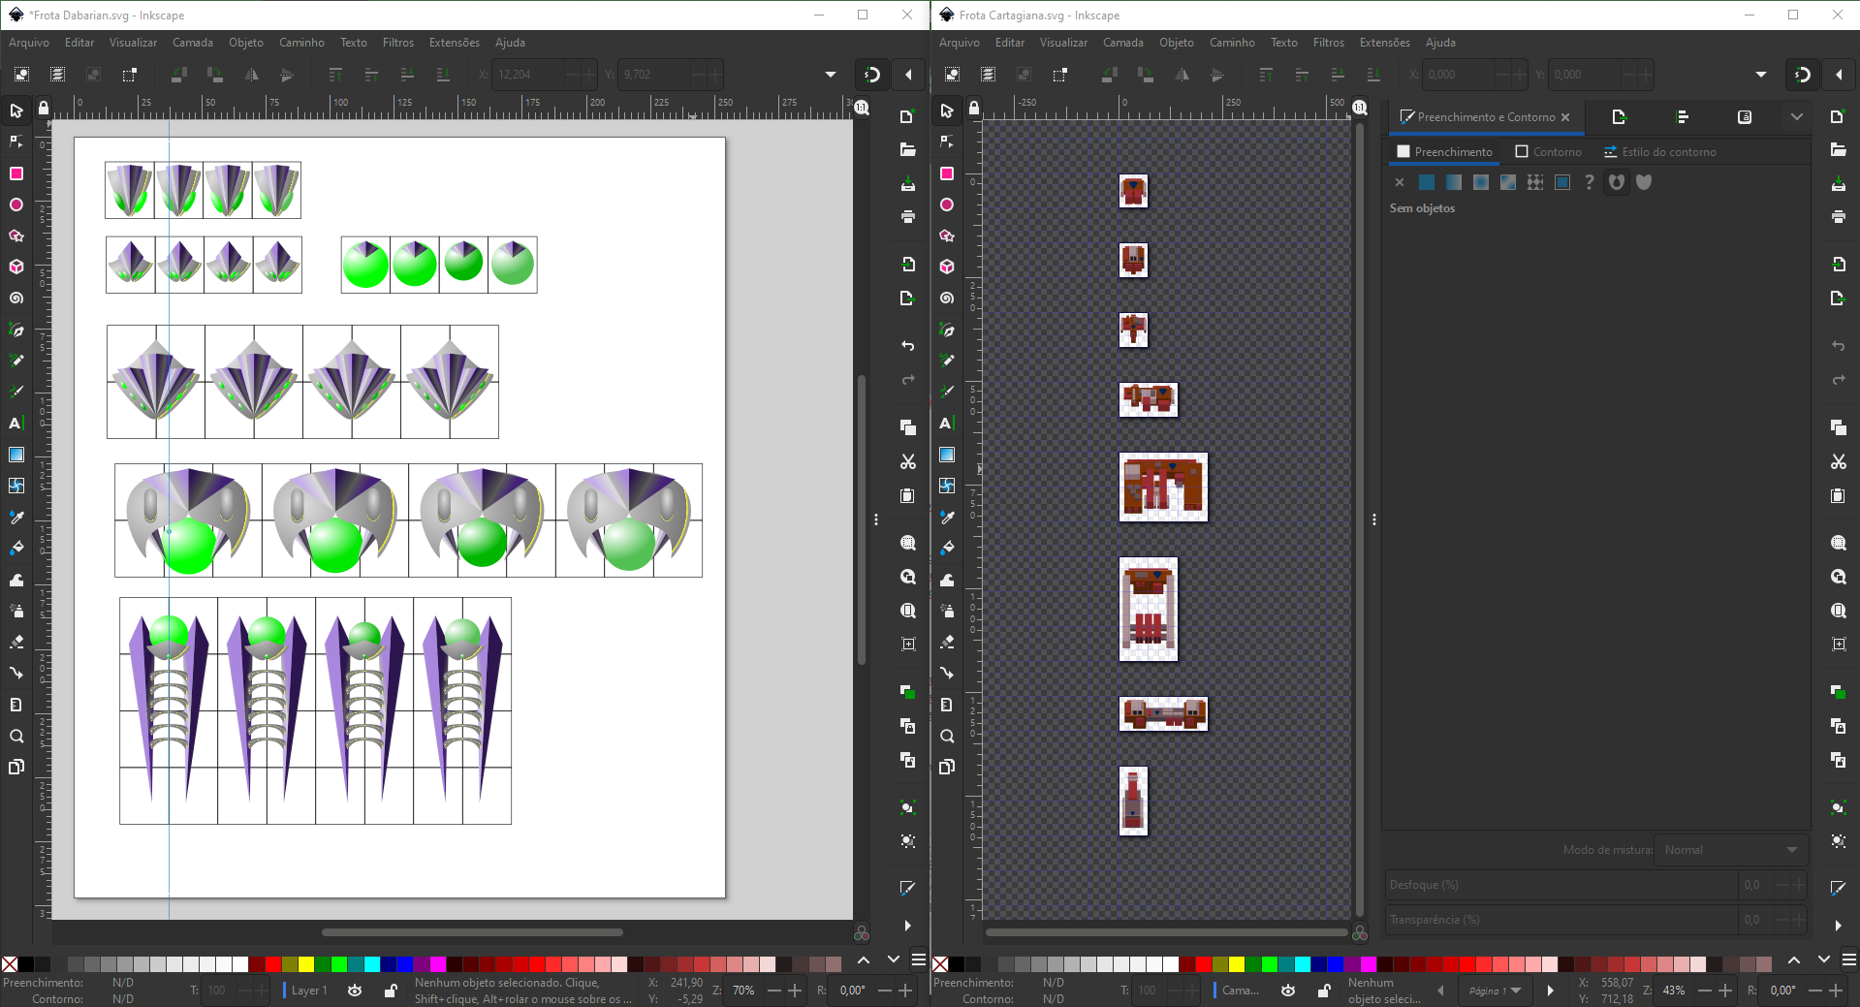Expand snap options arrow in Frota Cartagiana
1860x1007 pixels.
pos(1838,75)
